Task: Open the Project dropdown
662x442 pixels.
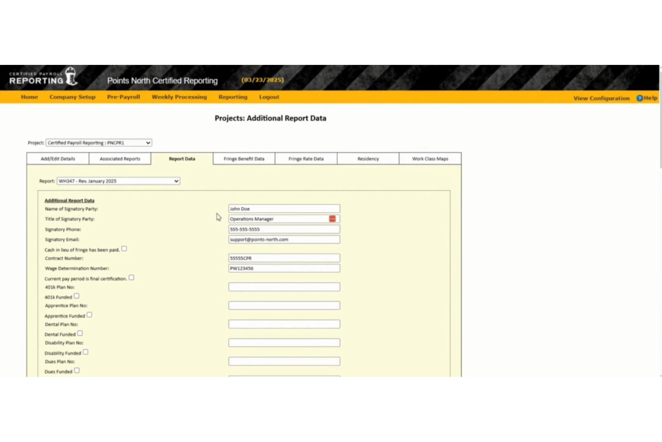Action: (99, 143)
